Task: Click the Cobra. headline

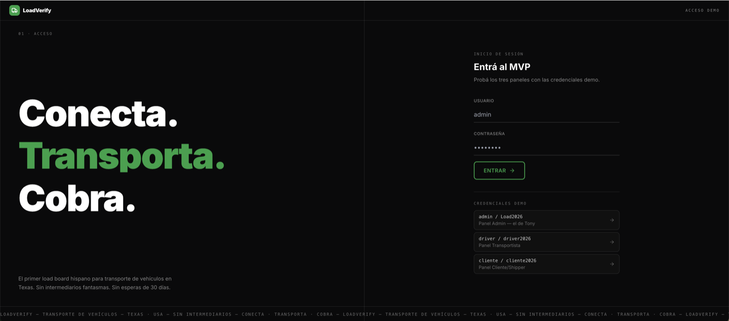Action: 77,198
